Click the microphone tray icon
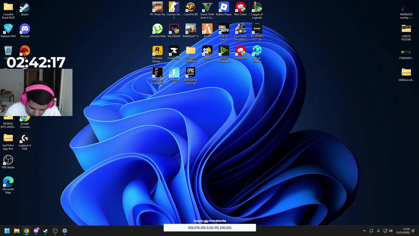The width and height of the screenshot is (419, 236). [x=378, y=231]
